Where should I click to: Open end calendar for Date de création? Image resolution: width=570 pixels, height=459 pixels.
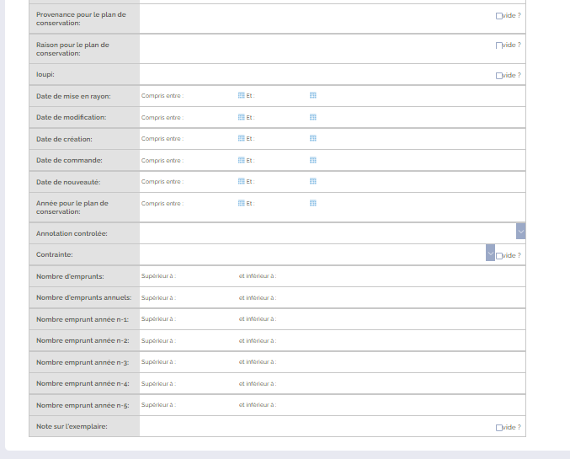click(x=313, y=138)
